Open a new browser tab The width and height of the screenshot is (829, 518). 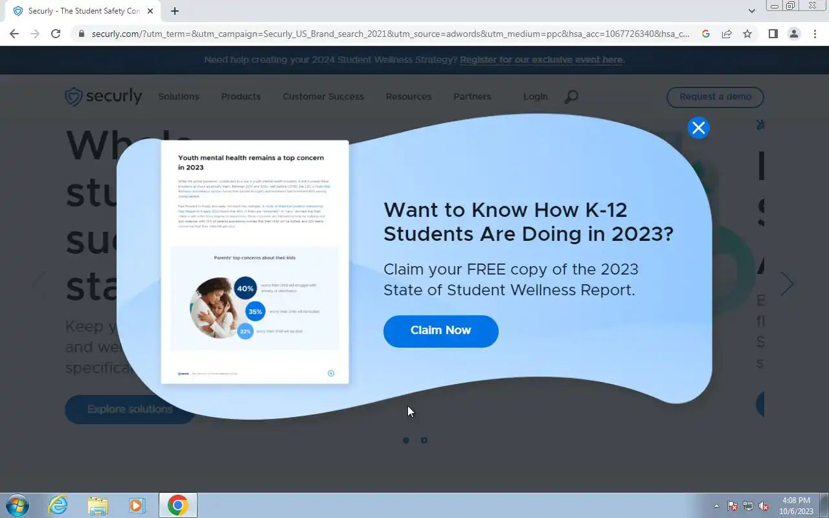(x=175, y=11)
